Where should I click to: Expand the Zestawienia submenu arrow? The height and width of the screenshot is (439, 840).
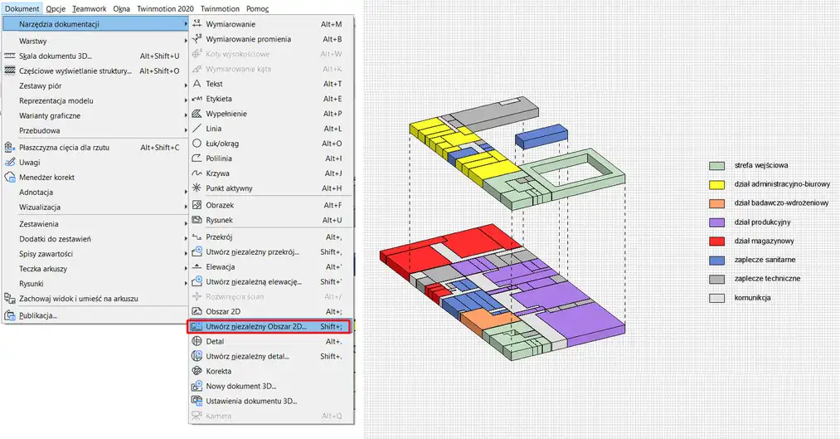186,224
